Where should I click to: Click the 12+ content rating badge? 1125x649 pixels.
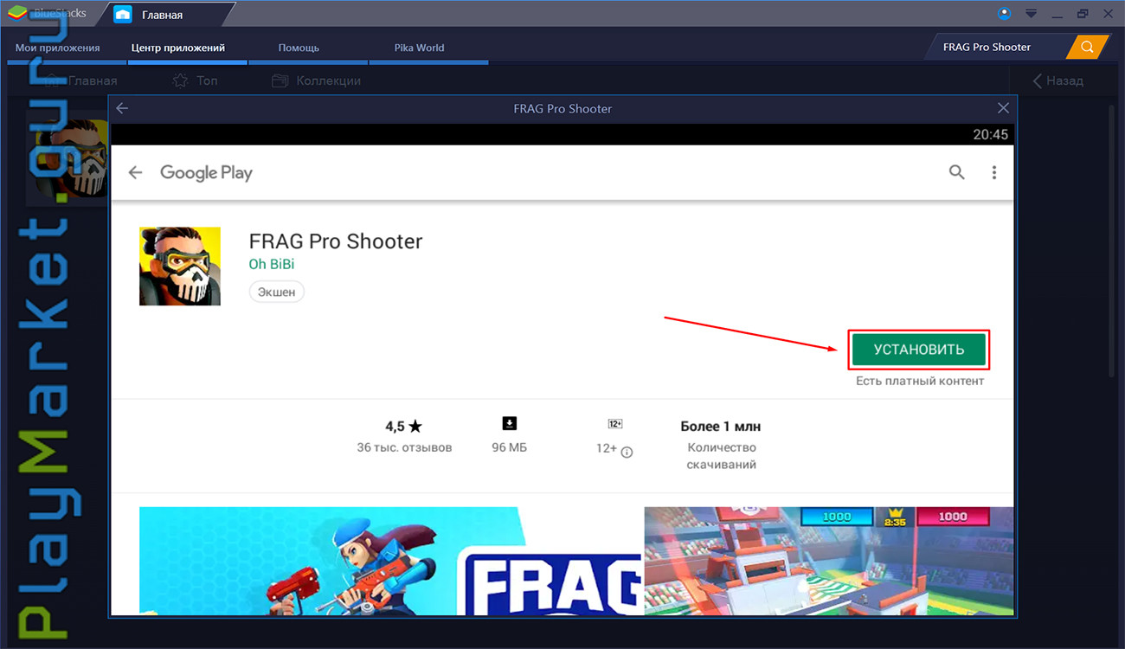coord(615,424)
